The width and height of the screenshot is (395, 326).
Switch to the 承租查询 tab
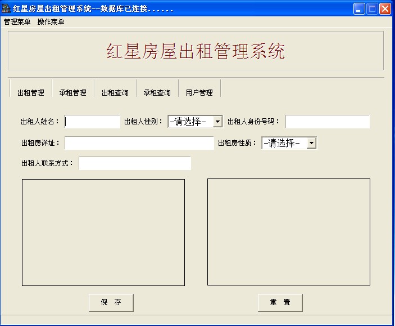[x=157, y=92]
